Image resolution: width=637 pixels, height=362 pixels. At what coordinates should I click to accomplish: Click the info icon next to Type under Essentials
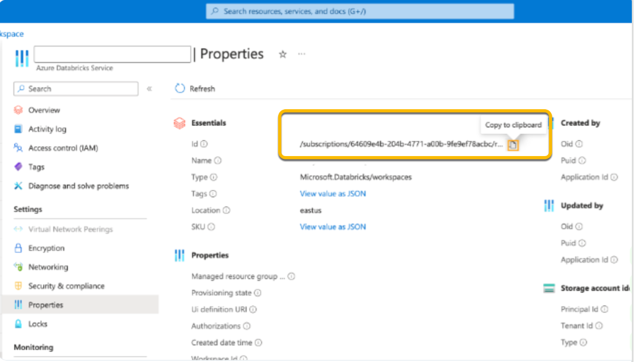pos(214,177)
